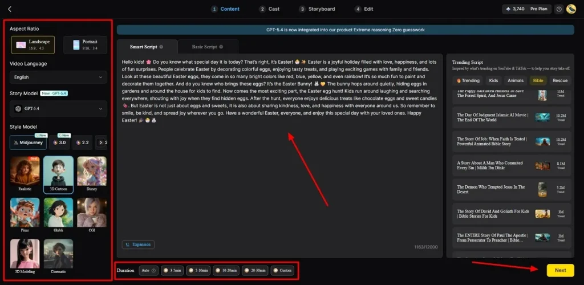Choose the Custom duration option
Viewport: 584px width, 285px height.
pyautogui.click(x=282, y=270)
